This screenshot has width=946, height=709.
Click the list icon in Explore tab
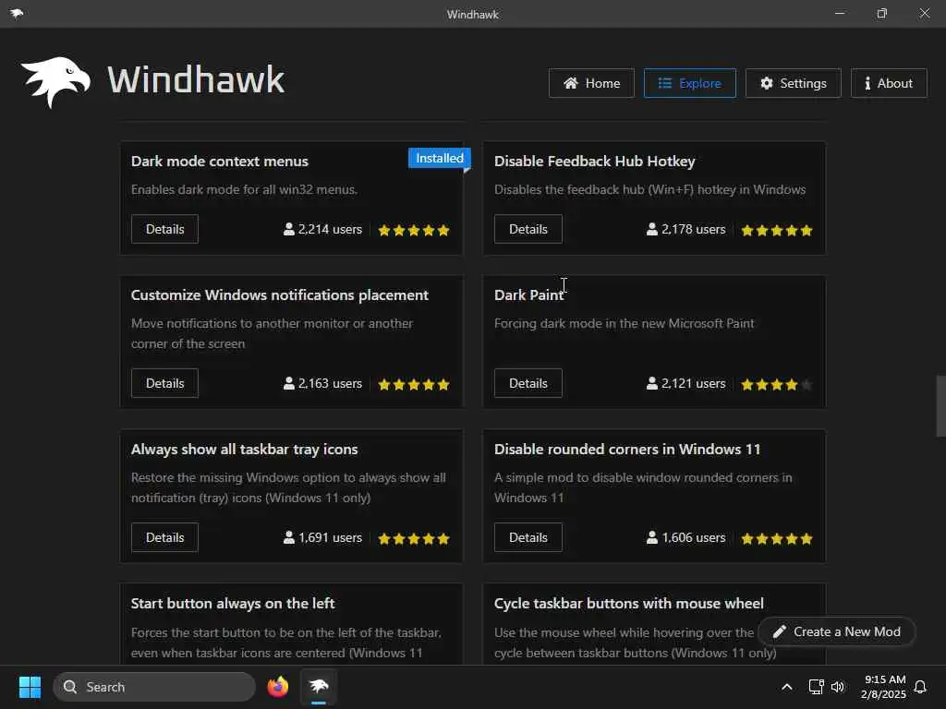click(665, 82)
